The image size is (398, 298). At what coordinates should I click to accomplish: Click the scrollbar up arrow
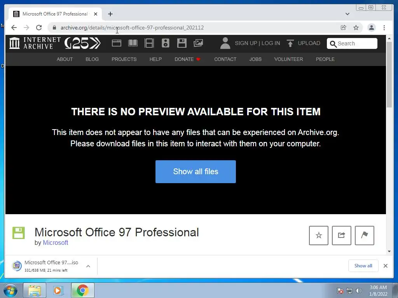pyautogui.click(x=389, y=38)
